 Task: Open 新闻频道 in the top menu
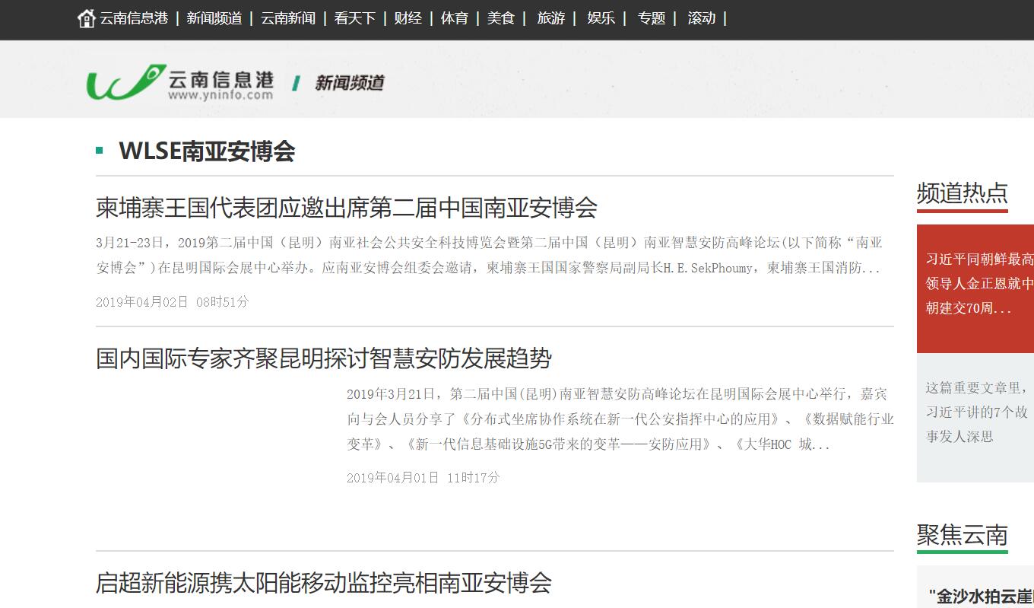point(214,18)
